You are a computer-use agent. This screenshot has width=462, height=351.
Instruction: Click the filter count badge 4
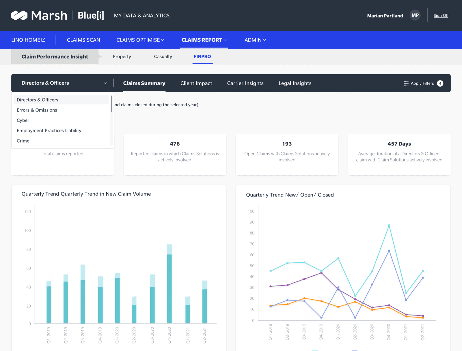point(440,83)
